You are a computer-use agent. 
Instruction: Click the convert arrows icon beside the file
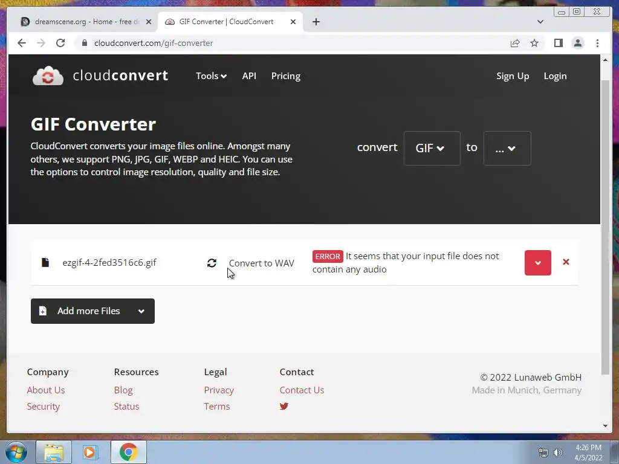[212, 263]
